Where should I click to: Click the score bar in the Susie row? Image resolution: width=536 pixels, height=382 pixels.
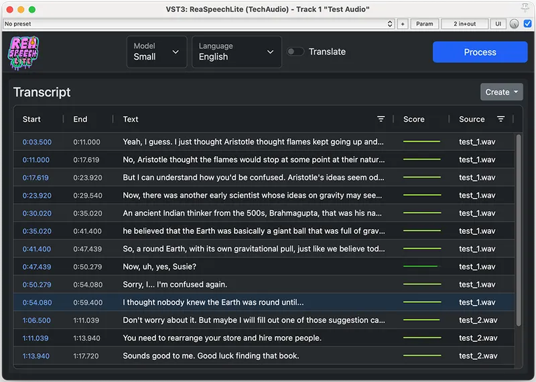coord(421,266)
